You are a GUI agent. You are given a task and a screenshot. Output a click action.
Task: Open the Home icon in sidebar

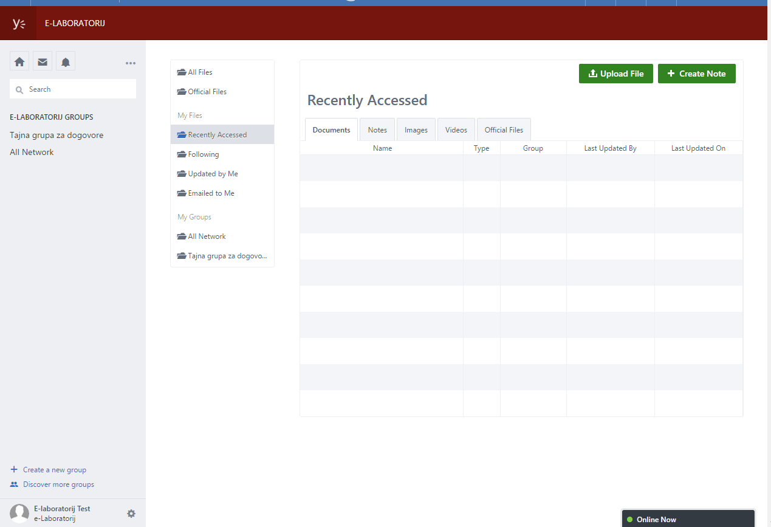point(19,61)
